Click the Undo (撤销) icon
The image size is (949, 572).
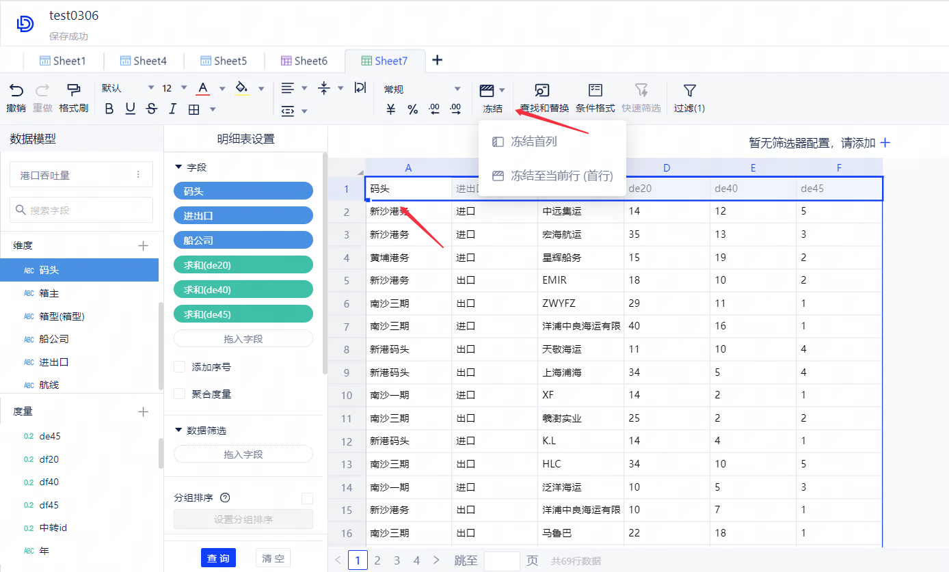pyautogui.click(x=16, y=90)
